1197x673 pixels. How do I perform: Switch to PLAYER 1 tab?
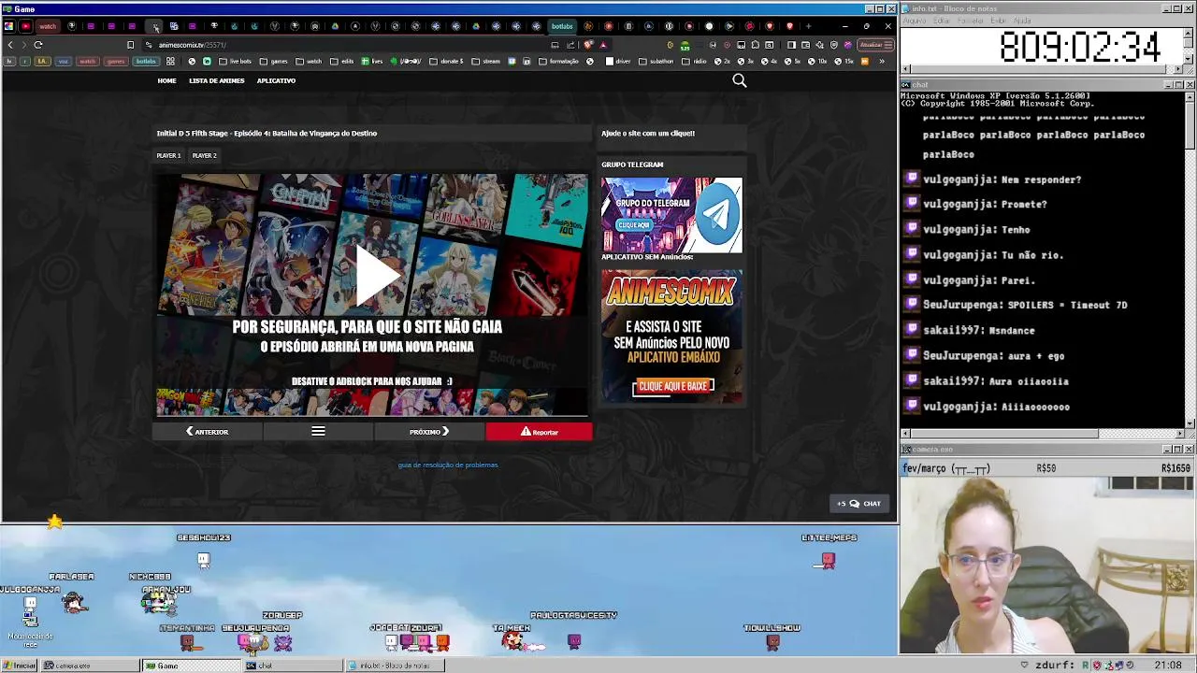click(168, 155)
